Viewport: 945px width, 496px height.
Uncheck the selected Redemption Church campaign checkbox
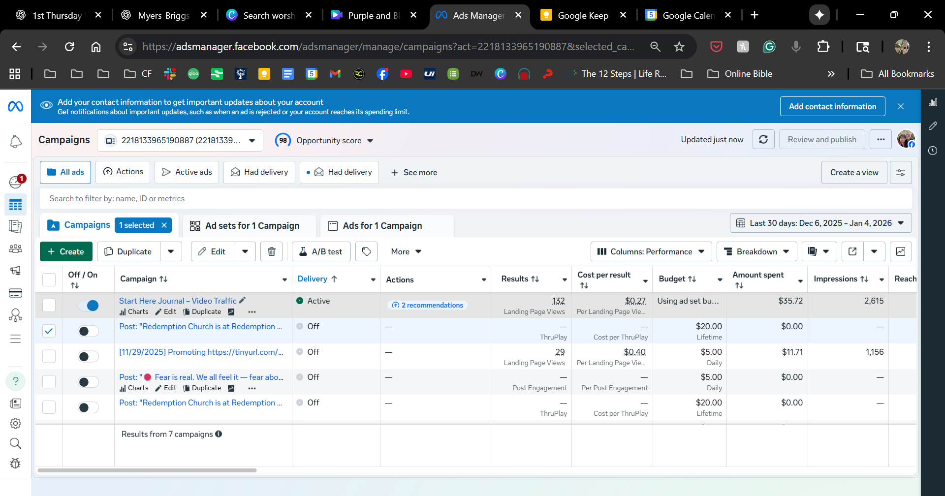(49, 331)
